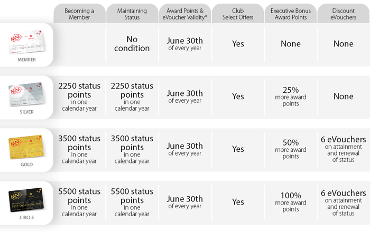
Task: Click the Silver membership card image
Action: (x=25, y=94)
